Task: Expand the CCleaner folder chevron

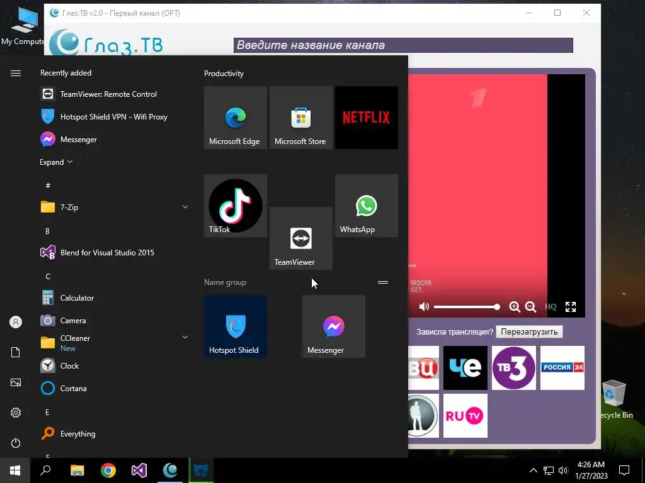Action: [185, 337]
